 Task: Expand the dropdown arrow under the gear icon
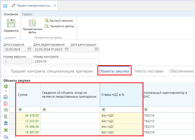coord(6,91)
